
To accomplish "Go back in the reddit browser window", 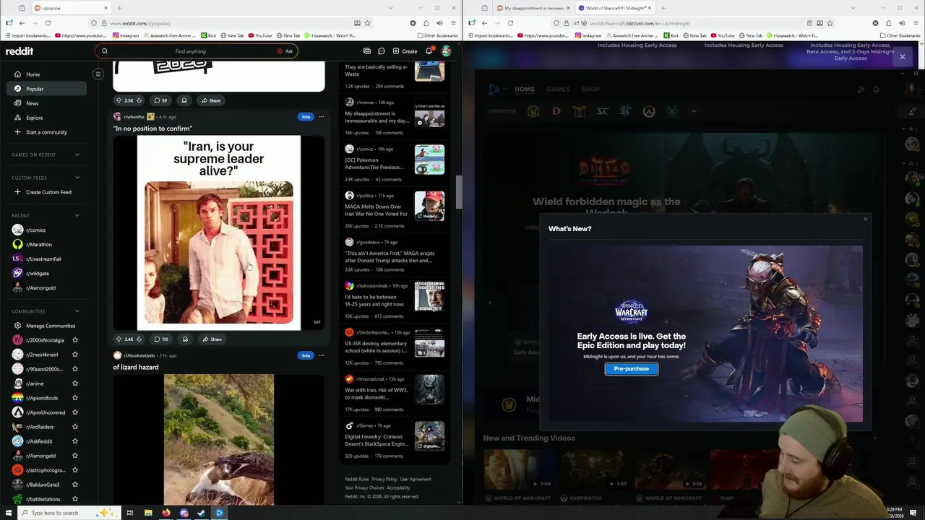I will 22,23.
